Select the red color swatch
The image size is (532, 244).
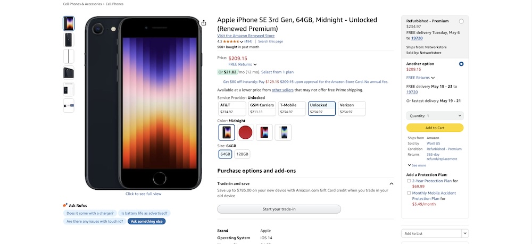pos(245,132)
